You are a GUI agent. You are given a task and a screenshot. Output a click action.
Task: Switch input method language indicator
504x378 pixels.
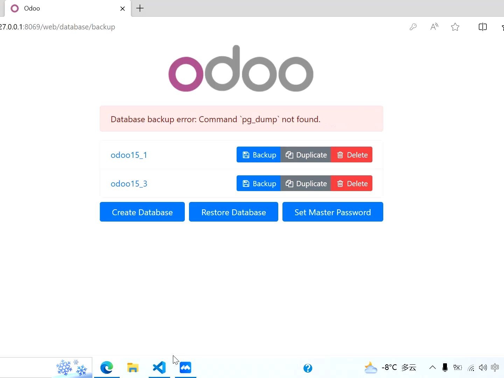pyautogui.click(x=495, y=367)
